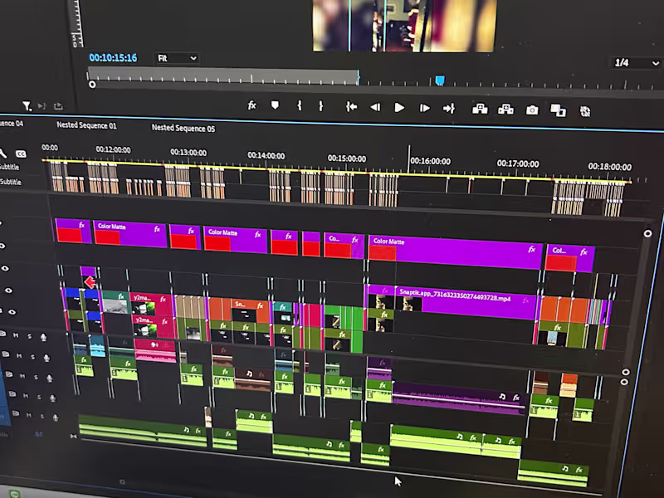Jump to Out point button
Image resolution: width=664 pixels, height=498 pixels.
pyautogui.click(x=449, y=109)
